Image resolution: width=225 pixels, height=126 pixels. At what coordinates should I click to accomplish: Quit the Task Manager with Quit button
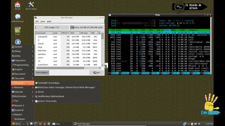click(97, 72)
